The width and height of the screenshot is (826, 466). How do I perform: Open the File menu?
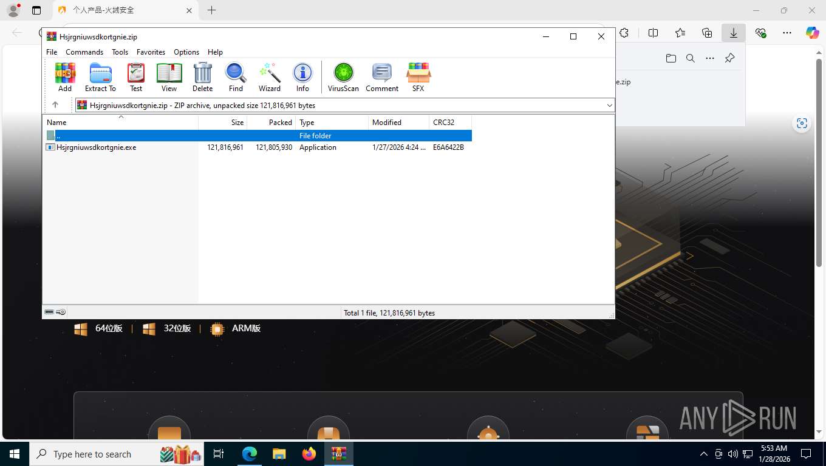pyautogui.click(x=52, y=52)
